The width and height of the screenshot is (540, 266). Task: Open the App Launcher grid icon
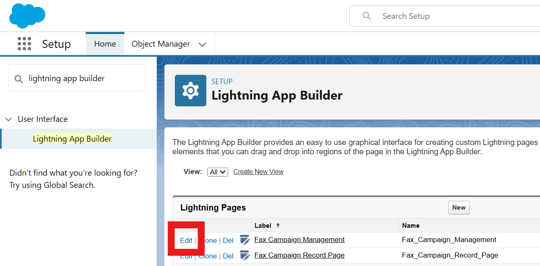pyautogui.click(x=24, y=44)
